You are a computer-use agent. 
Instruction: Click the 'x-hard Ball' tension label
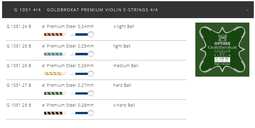click(x=124, y=105)
